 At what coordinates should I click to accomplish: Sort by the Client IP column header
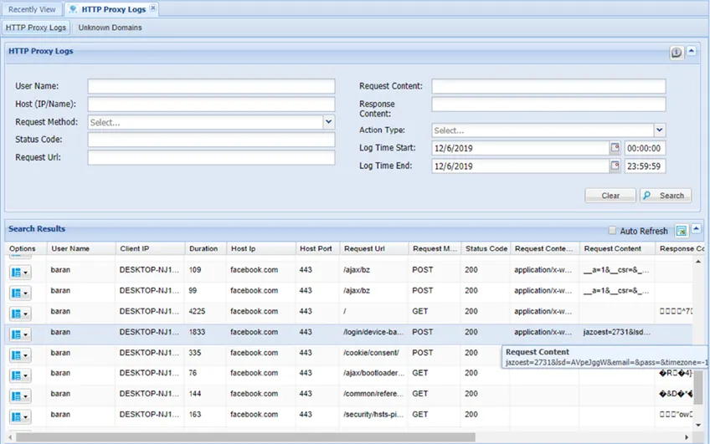pos(150,248)
